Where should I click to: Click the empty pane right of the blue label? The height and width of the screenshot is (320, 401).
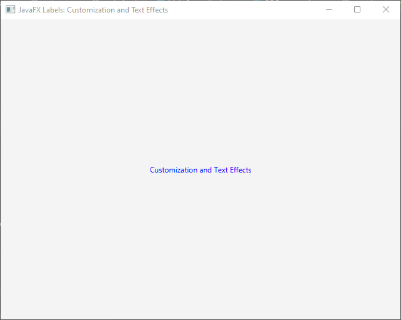(325, 170)
